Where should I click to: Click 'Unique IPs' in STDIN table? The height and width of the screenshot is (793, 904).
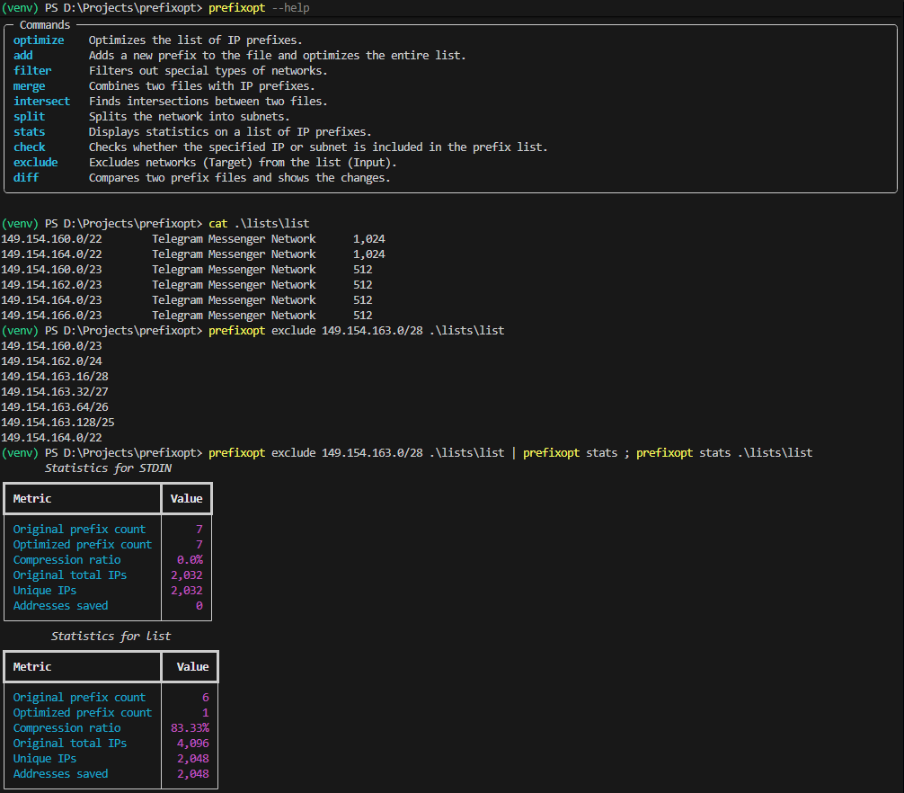tap(45, 591)
